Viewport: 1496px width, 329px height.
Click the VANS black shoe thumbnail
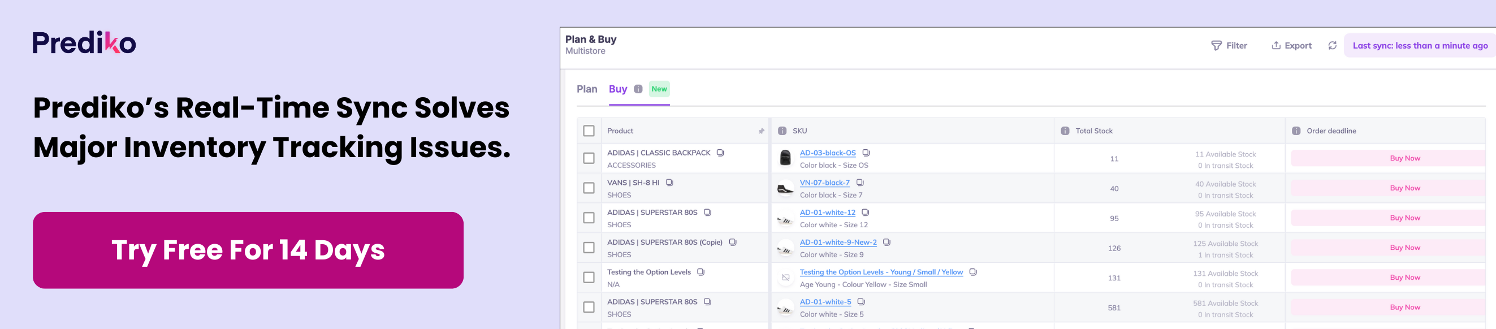(x=785, y=188)
